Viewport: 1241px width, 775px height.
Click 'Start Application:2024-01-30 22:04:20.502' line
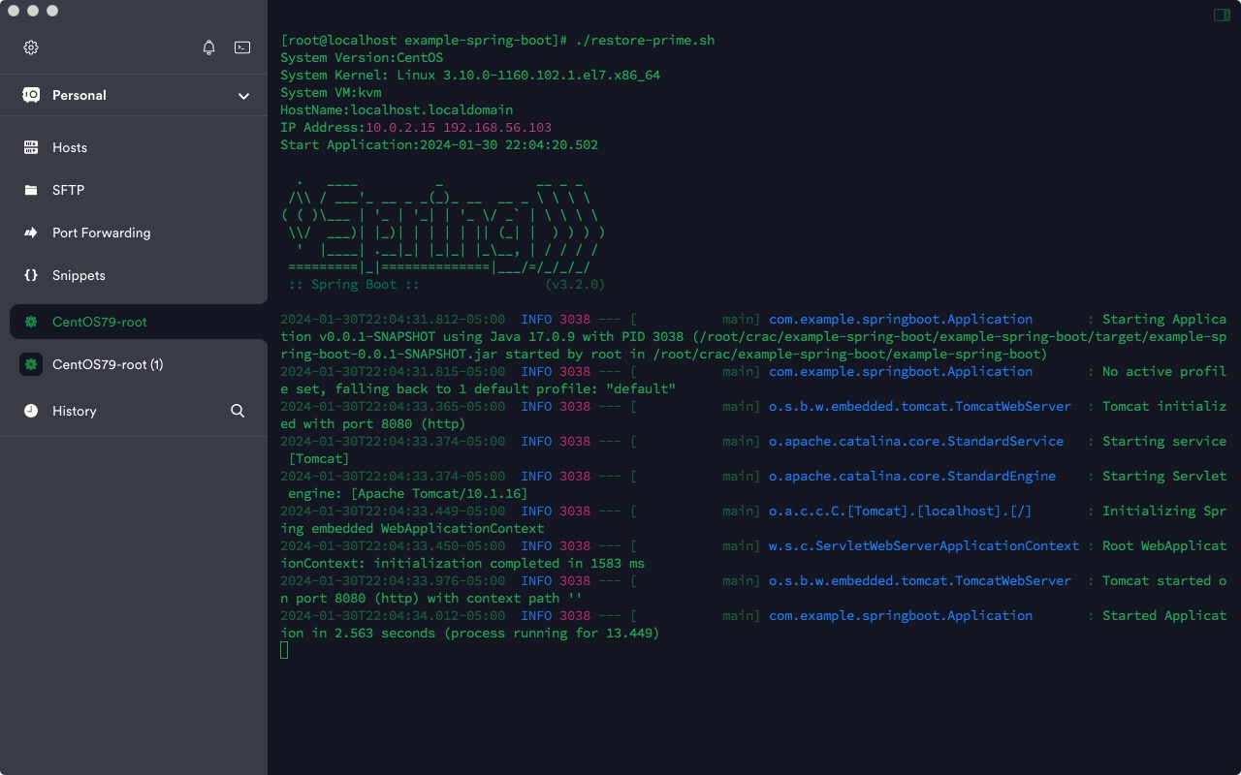point(439,144)
